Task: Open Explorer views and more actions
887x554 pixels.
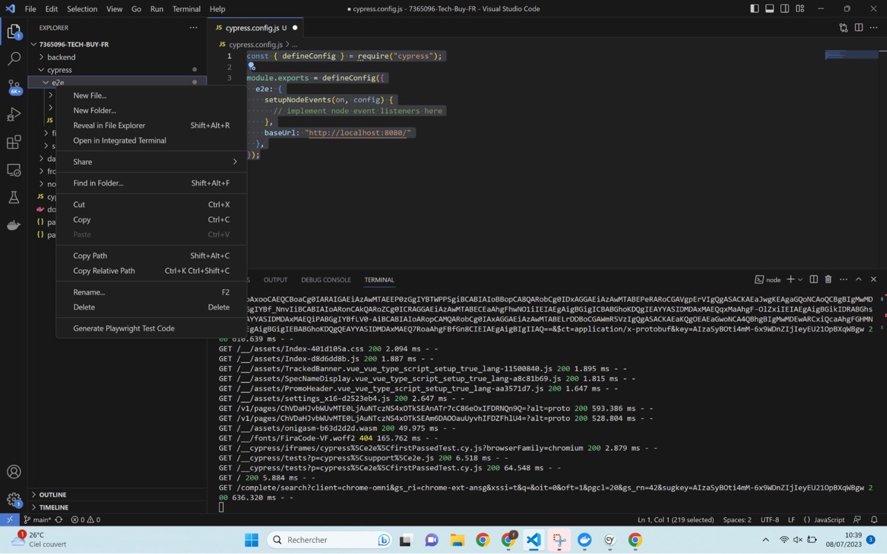Action: coord(193,28)
